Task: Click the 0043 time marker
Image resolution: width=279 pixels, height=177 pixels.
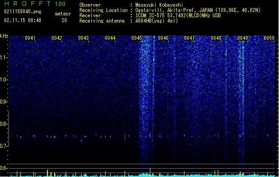Action: coord(83,38)
